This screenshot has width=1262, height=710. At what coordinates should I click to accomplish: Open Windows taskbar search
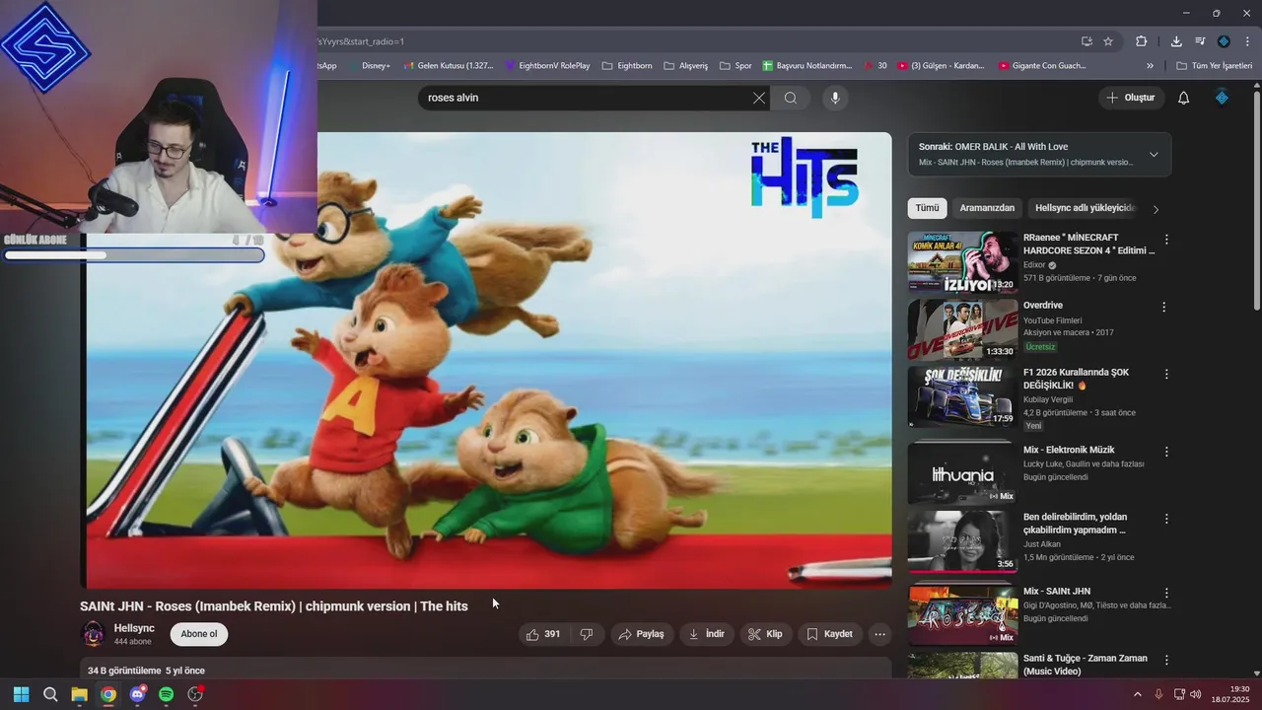pos(50,694)
